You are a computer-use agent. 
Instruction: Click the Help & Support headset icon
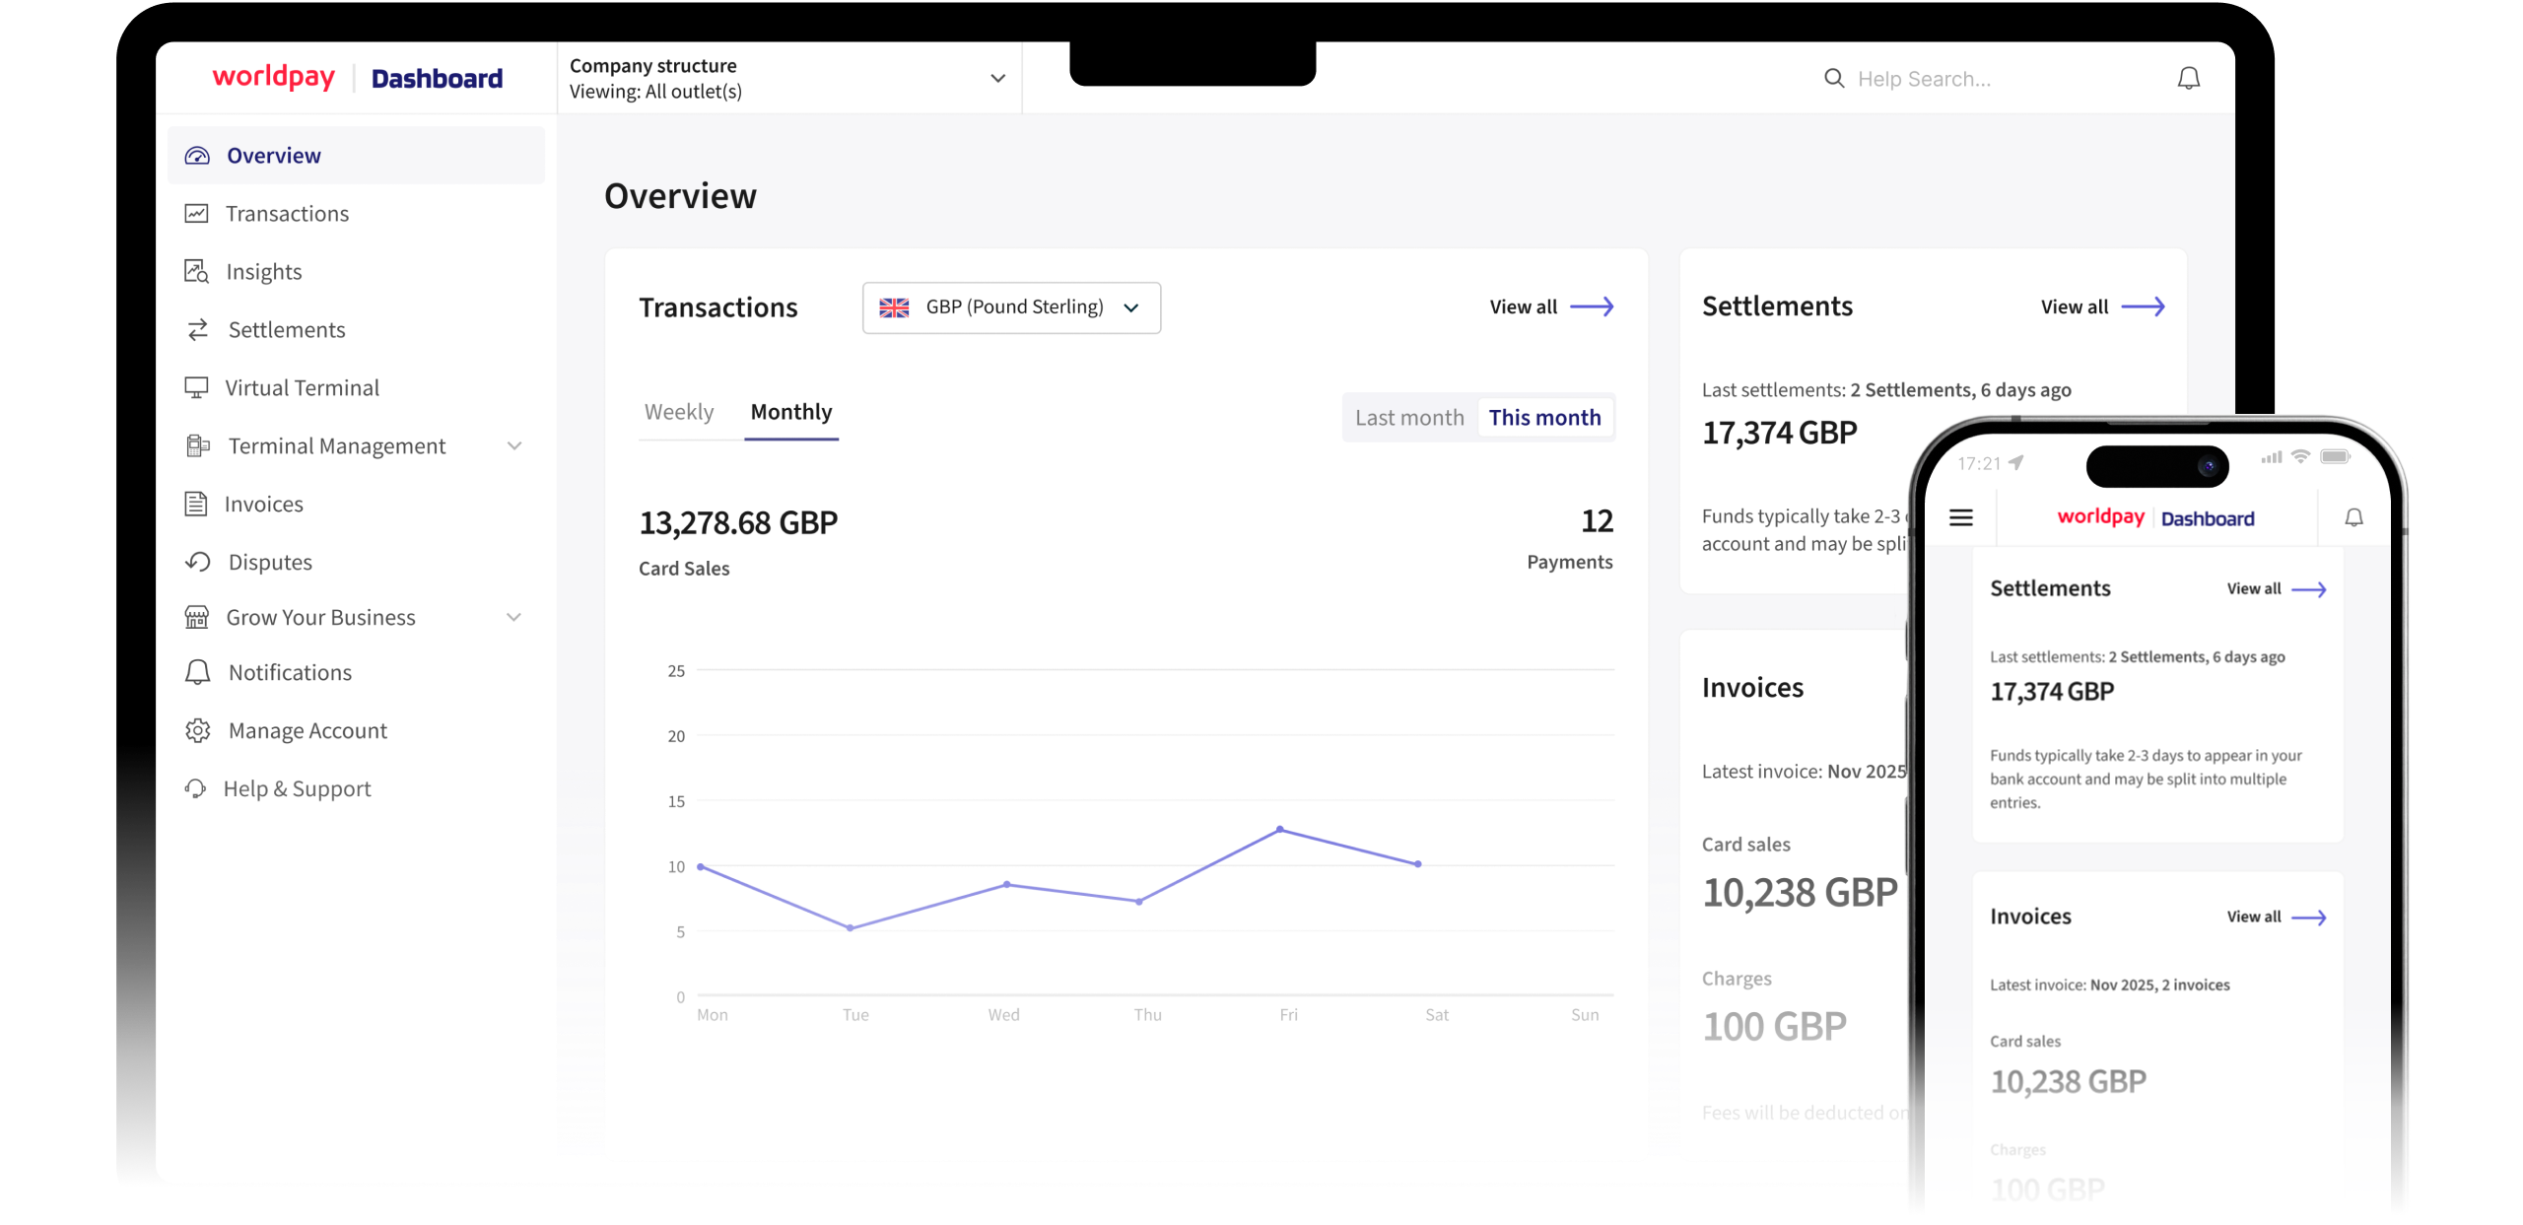coord(195,788)
